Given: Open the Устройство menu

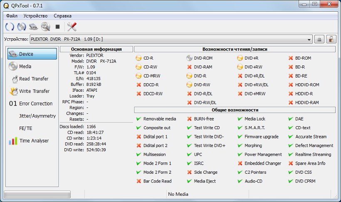Looking at the screenshot, I should click(x=35, y=16).
